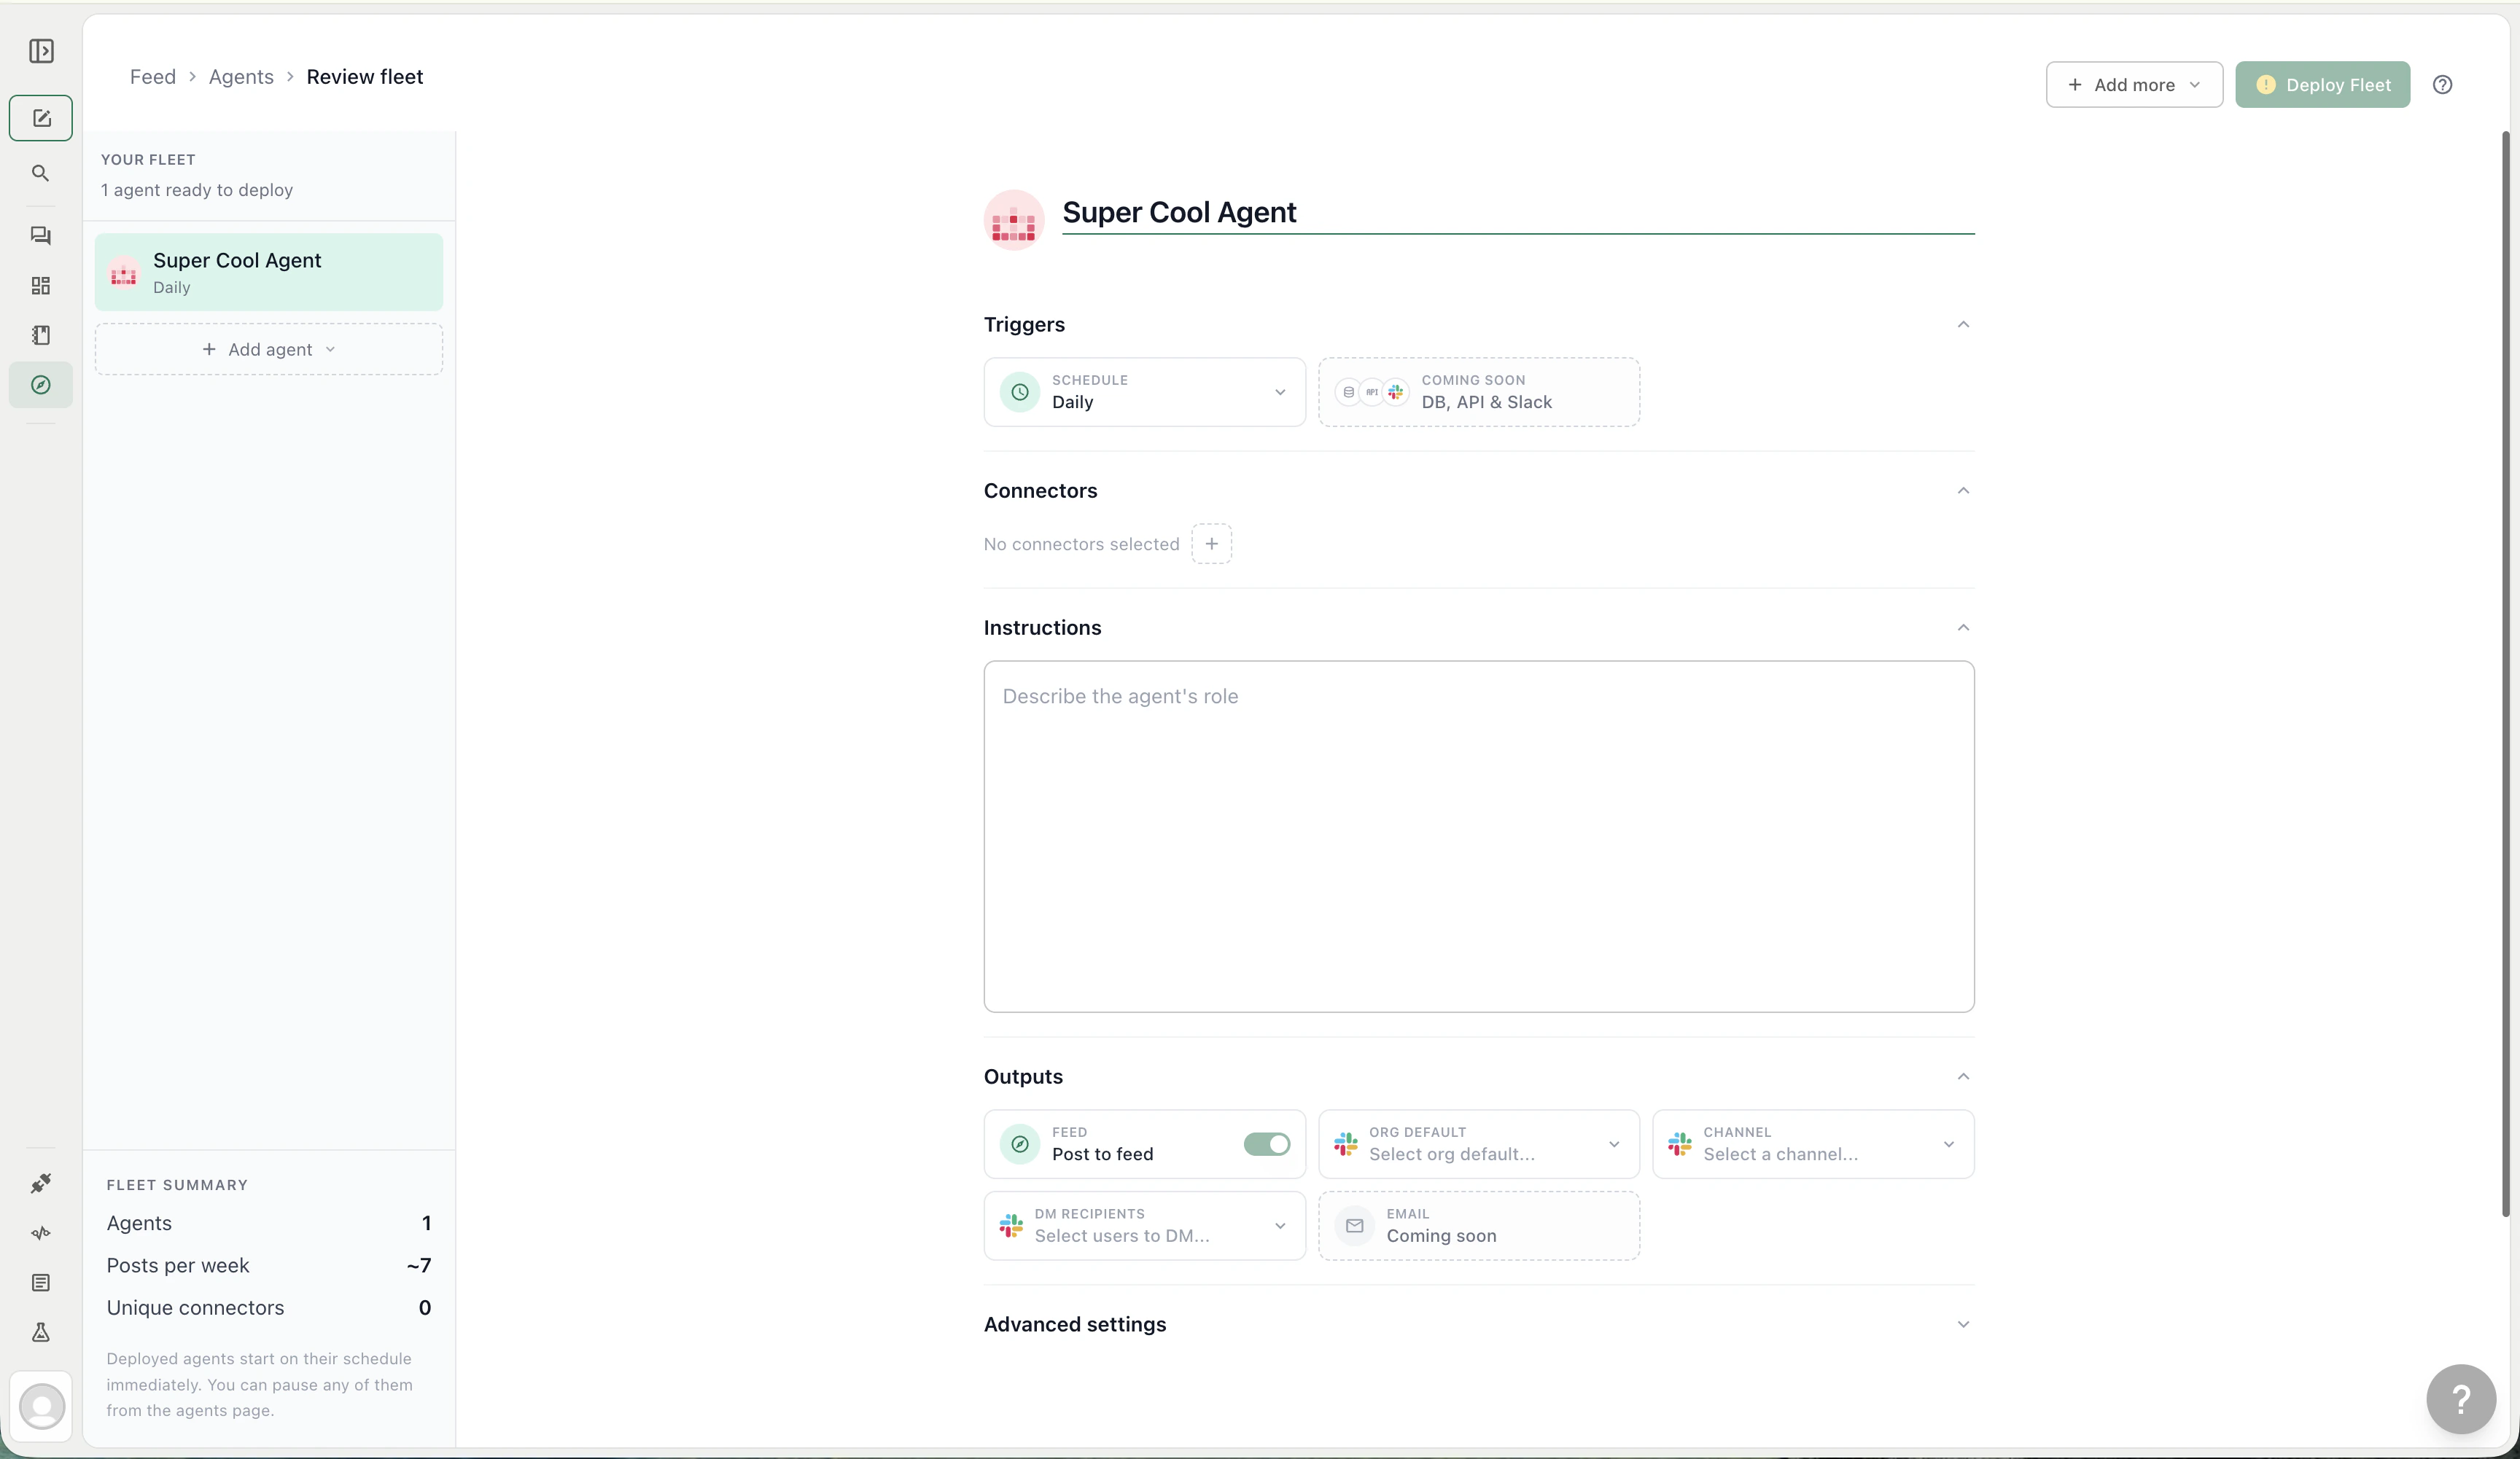Navigate to Agents in the breadcrumb

pyautogui.click(x=240, y=76)
